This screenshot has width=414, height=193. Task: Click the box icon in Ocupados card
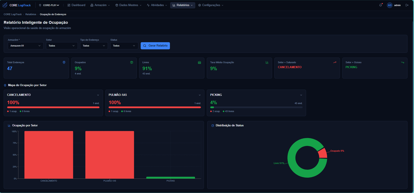click(x=132, y=62)
